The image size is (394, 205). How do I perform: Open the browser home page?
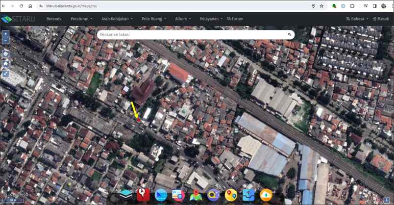30,6
